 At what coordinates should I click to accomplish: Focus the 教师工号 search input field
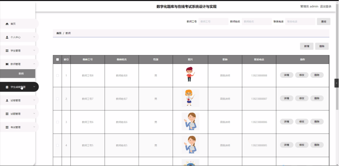[x=213, y=22]
